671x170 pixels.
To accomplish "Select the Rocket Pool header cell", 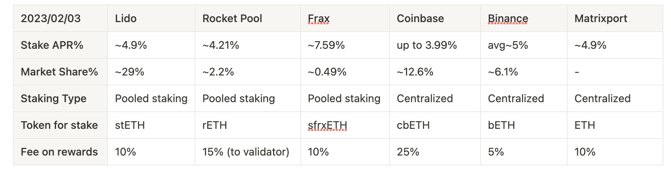I will coord(248,18).
